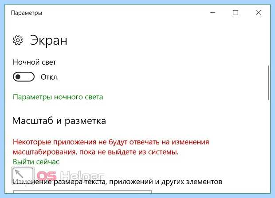Click the Выйти сейчас link
The width and height of the screenshot is (275, 198).
(36, 162)
